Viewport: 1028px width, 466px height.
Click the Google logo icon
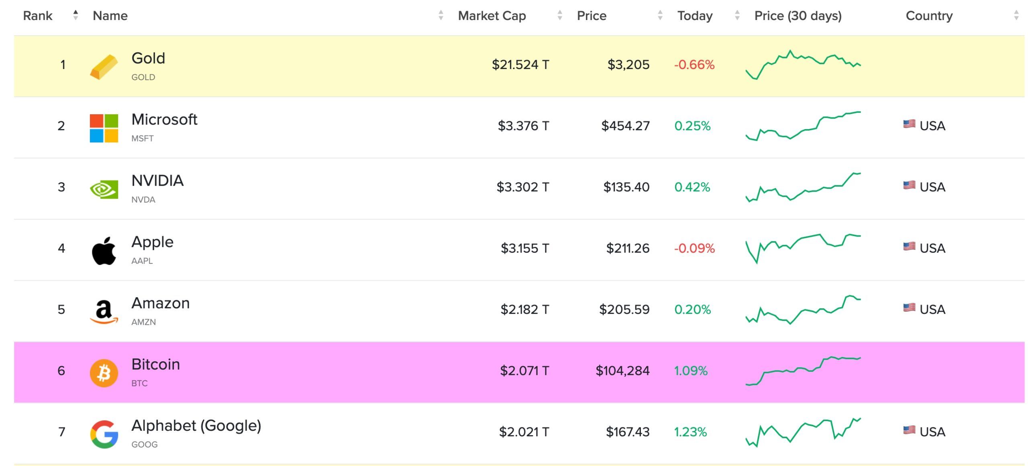click(x=104, y=434)
